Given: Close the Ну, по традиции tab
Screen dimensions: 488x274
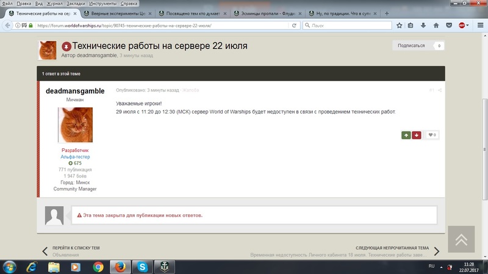Looking at the screenshot, I should click(375, 13).
